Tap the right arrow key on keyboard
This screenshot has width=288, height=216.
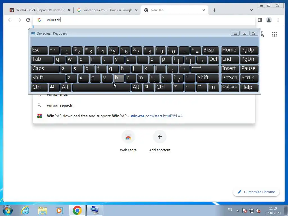click(x=202, y=87)
